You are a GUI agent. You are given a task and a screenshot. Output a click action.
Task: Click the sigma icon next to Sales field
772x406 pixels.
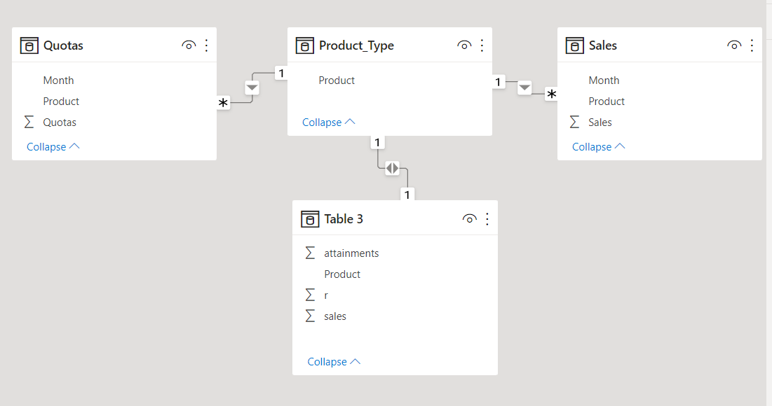point(574,122)
